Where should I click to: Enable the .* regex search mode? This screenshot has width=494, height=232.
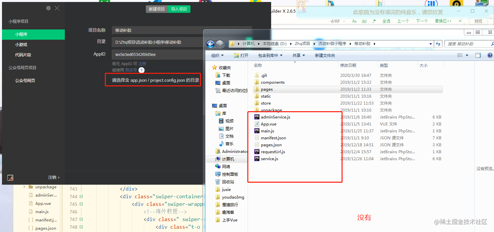(375, 21)
